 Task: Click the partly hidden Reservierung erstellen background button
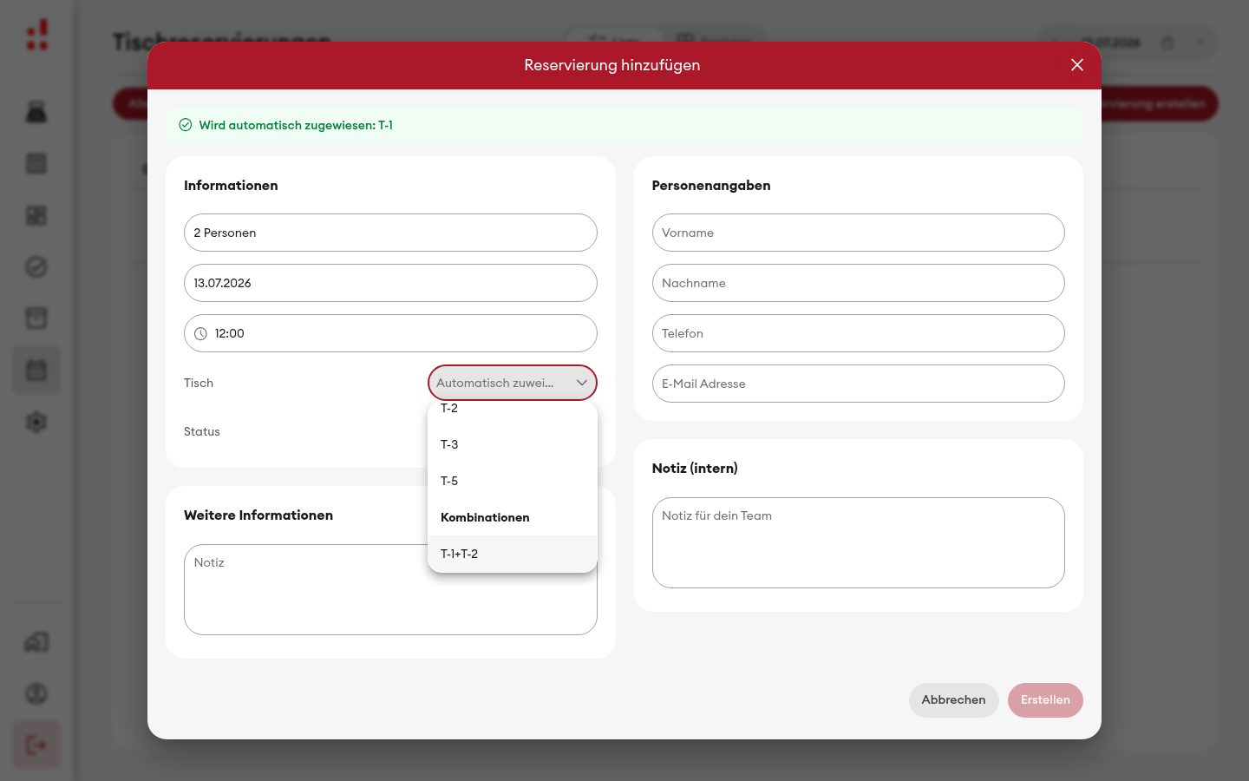pyautogui.click(x=1160, y=103)
